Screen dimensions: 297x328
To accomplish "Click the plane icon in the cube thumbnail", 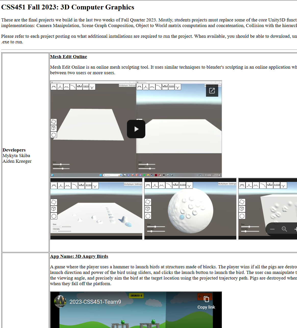I will (x=242, y=202).
